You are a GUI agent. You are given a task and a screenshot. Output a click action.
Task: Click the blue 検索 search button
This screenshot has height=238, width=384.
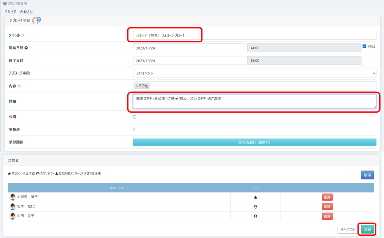pos(367,175)
